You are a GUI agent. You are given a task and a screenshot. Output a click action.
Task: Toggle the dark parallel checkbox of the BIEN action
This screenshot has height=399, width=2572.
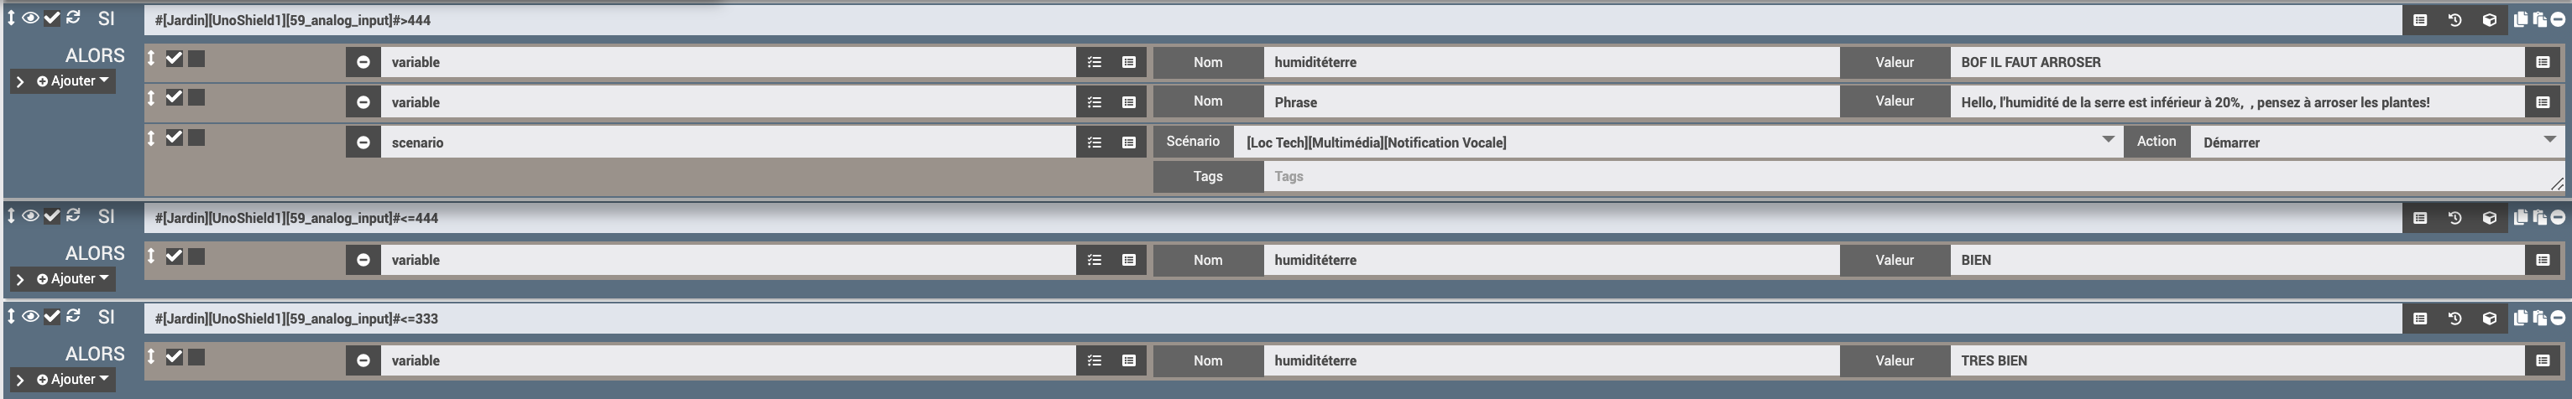[196, 256]
